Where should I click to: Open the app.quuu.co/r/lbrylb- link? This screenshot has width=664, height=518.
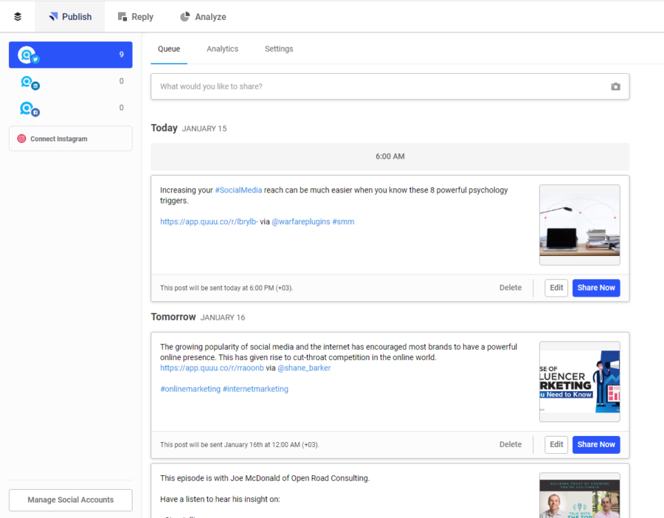209,221
